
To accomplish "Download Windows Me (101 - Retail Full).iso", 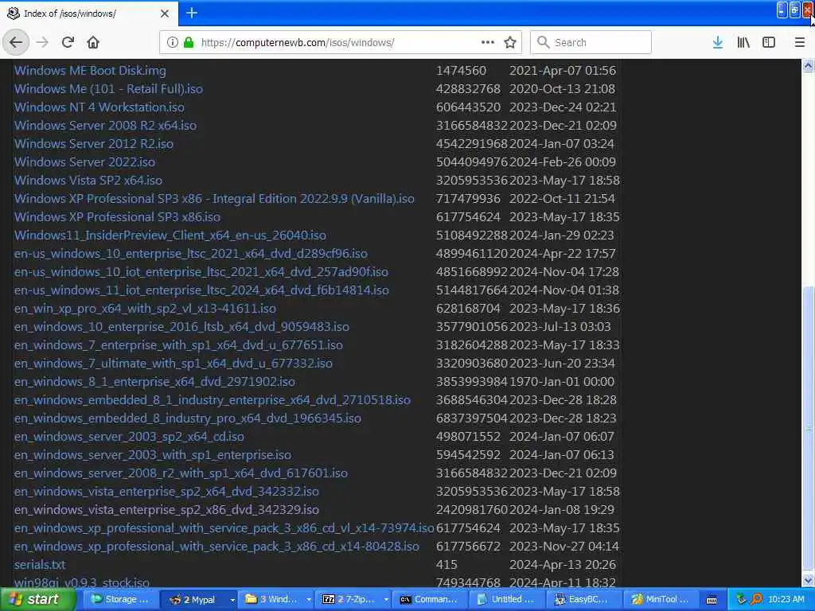I will pyautogui.click(x=108, y=89).
